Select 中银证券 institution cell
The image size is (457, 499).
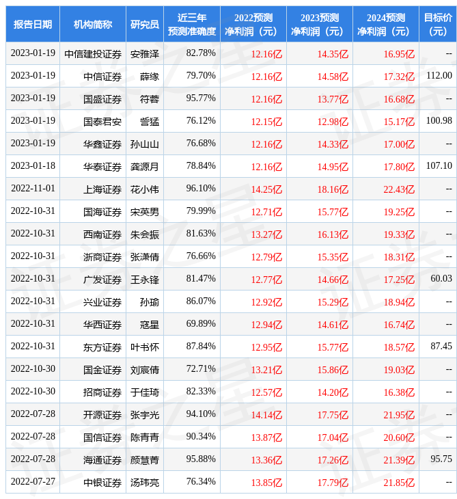coord(93,483)
